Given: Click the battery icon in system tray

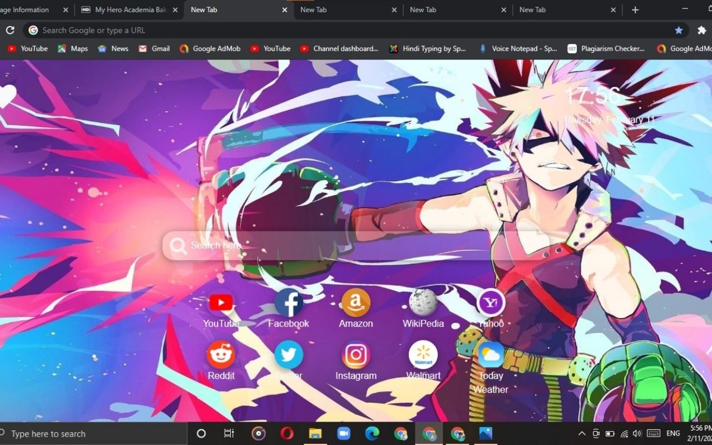Looking at the screenshot, I should 610,434.
